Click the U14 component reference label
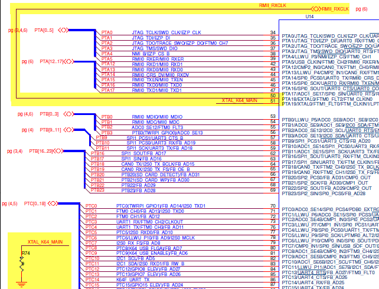Screen dimensions: 379x289 (x=309, y=17)
